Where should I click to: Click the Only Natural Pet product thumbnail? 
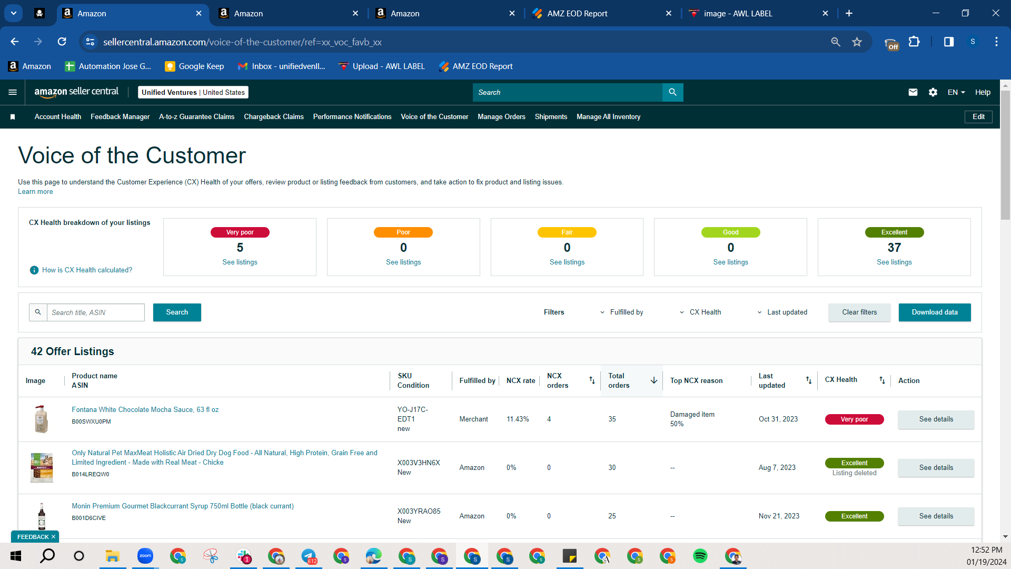[42, 468]
